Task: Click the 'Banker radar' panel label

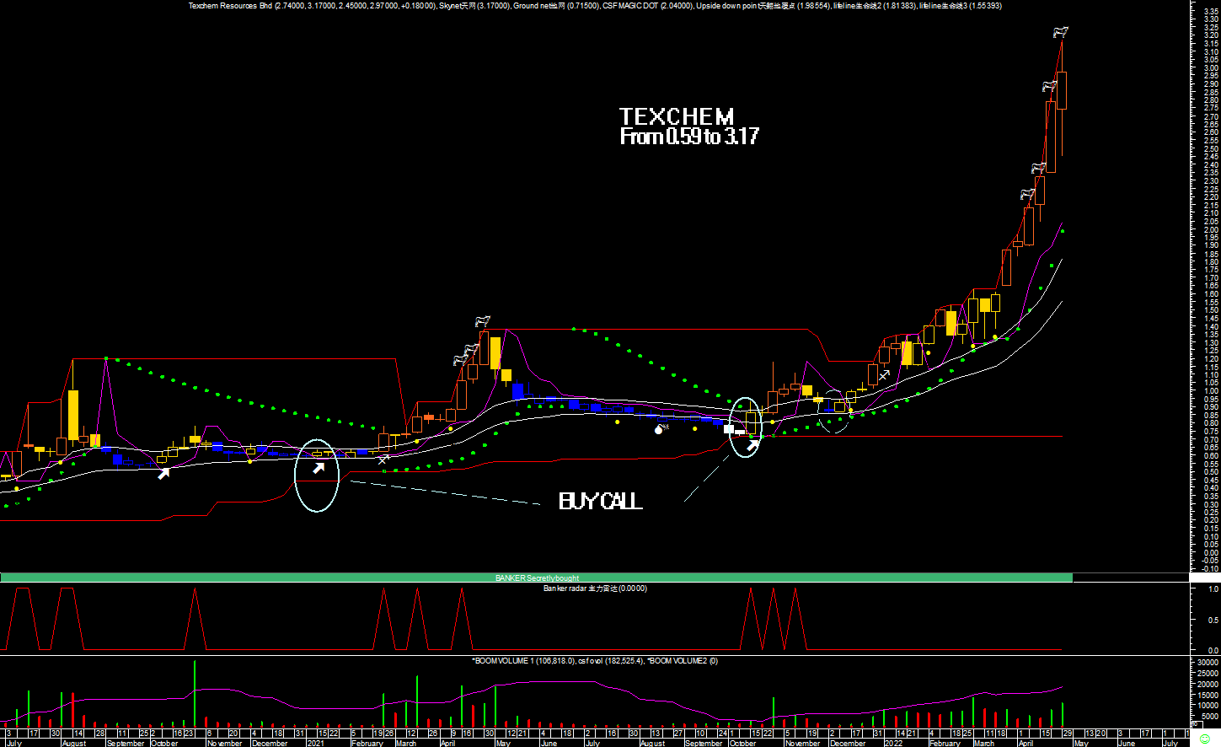Action: coord(595,588)
